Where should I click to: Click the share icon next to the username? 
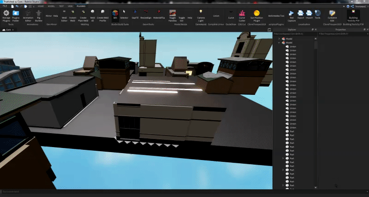(352, 6)
